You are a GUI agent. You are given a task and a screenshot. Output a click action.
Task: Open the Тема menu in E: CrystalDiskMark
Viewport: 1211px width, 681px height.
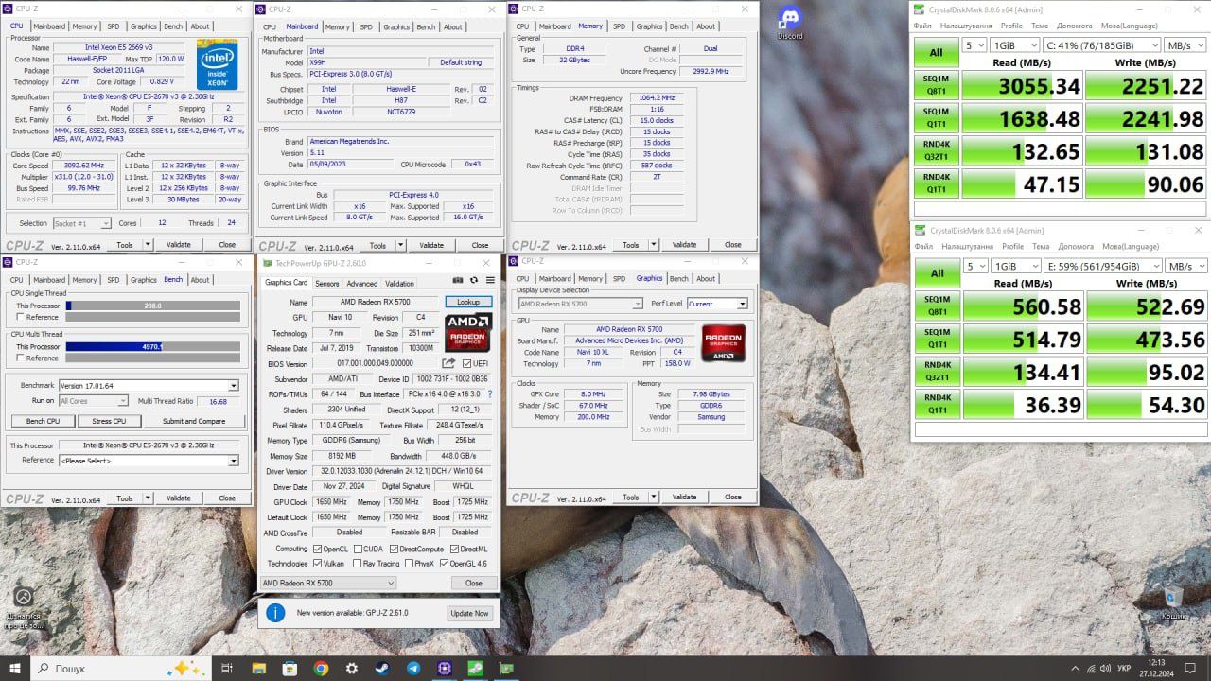[1040, 246]
